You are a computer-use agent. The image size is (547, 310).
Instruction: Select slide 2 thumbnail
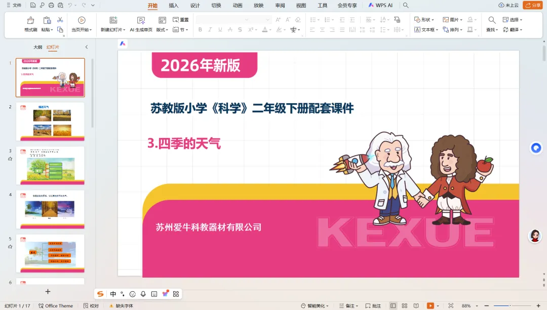click(x=50, y=121)
